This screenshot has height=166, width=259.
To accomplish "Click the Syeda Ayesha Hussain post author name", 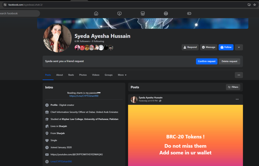I will click(150, 97).
